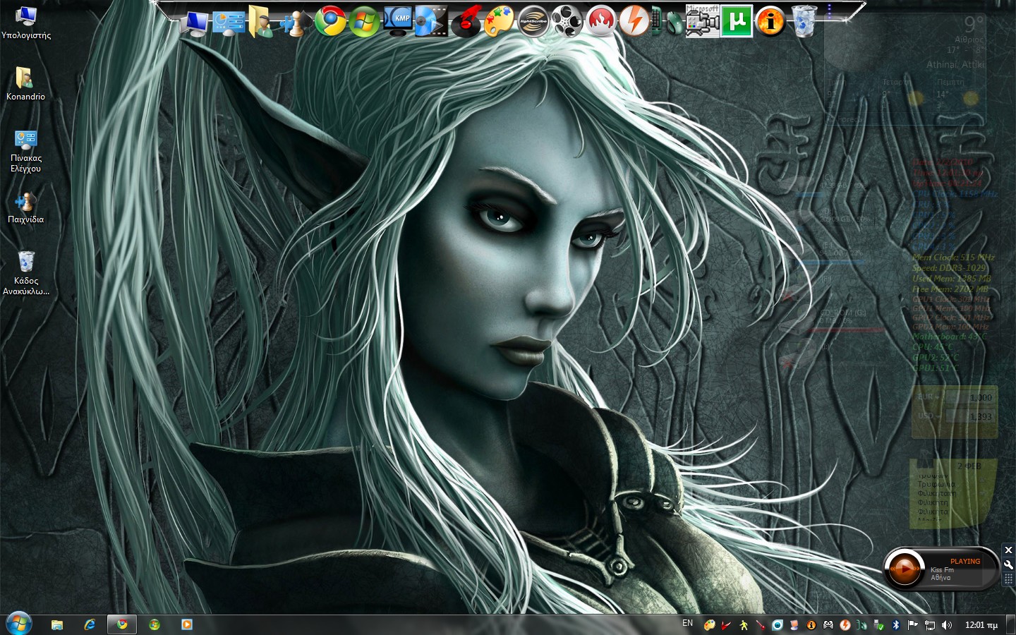
Task: Click the EUR amount field showing 1,000
Action: 970,397
